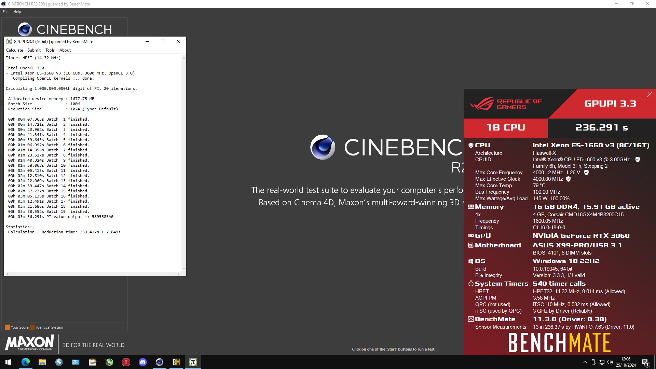Click left arrow of GPUPI horizontal scrollbar
This screenshot has width=656, height=369.
pyautogui.click(x=8, y=274)
